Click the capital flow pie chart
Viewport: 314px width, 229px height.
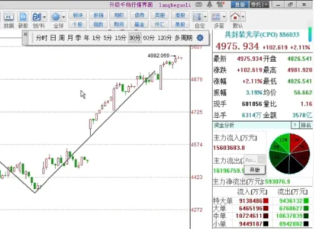pyautogui.click(x=290, y=153)
